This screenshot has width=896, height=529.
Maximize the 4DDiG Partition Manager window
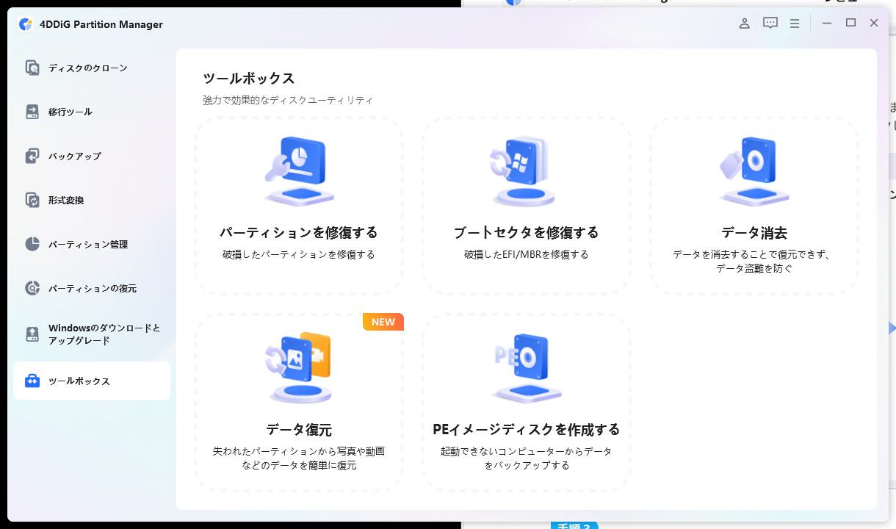click(x=850, y=24)
